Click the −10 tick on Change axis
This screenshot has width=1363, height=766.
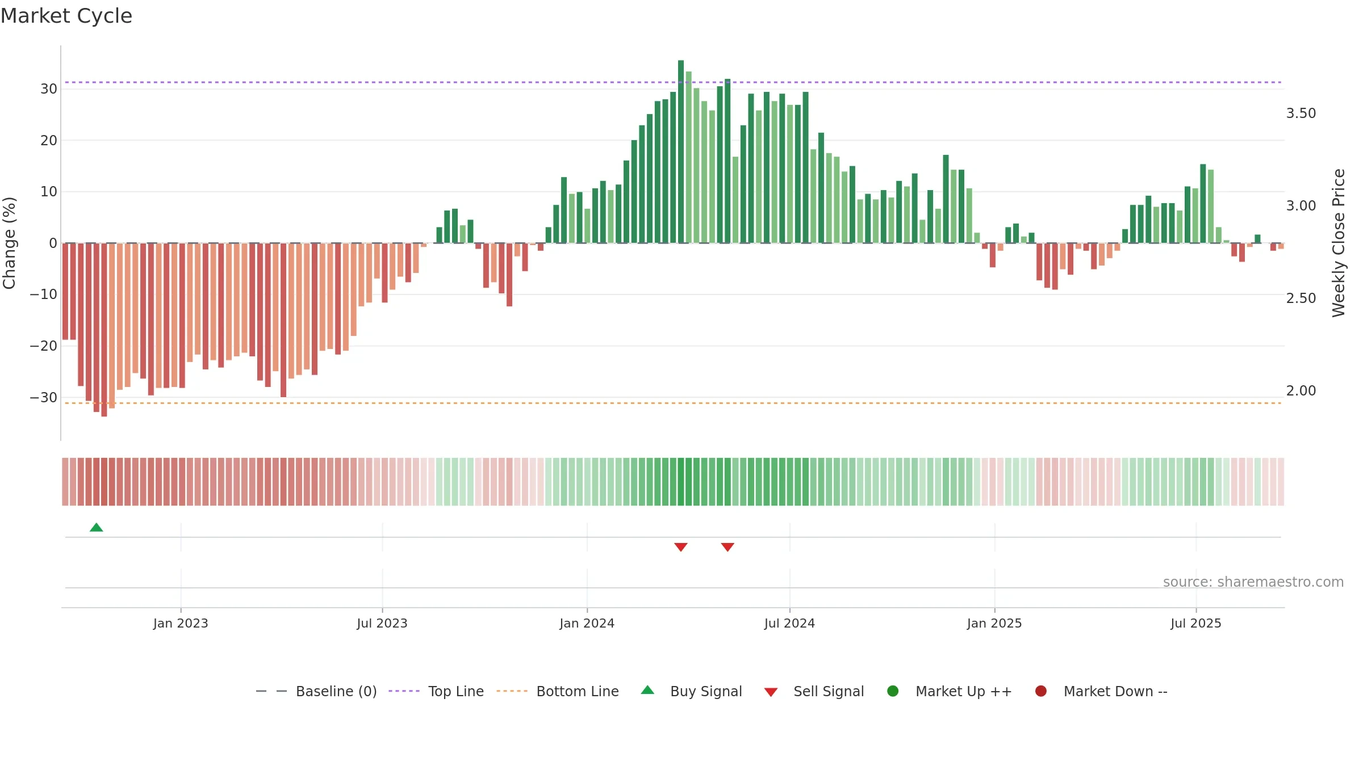tap(44, 294)
